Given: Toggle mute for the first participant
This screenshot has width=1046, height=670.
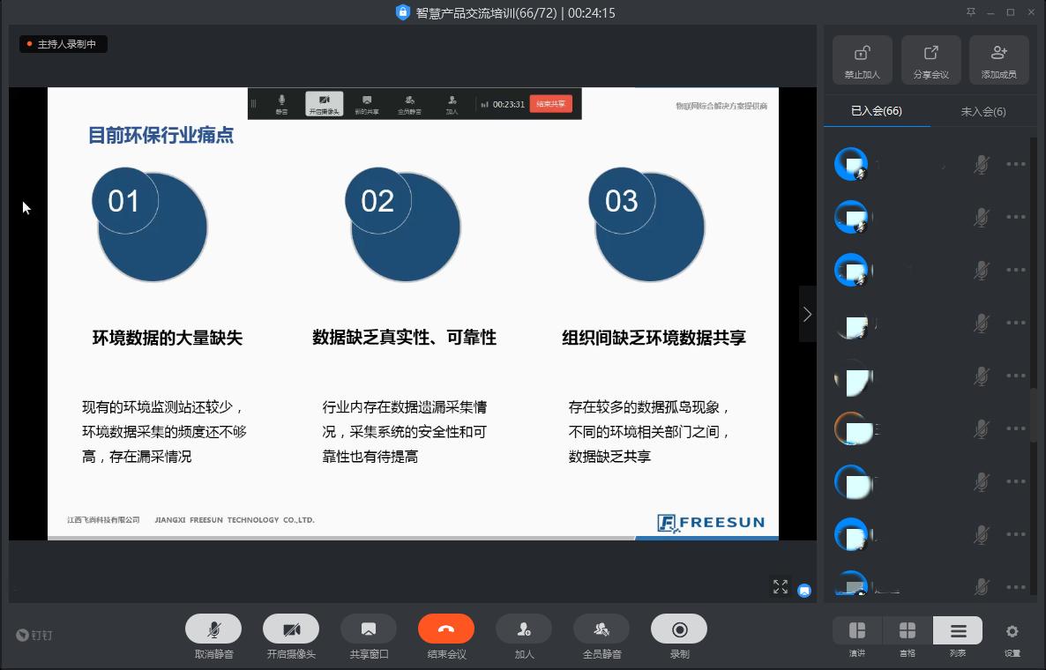Looking at the screenshot, I should coord(982,164).
